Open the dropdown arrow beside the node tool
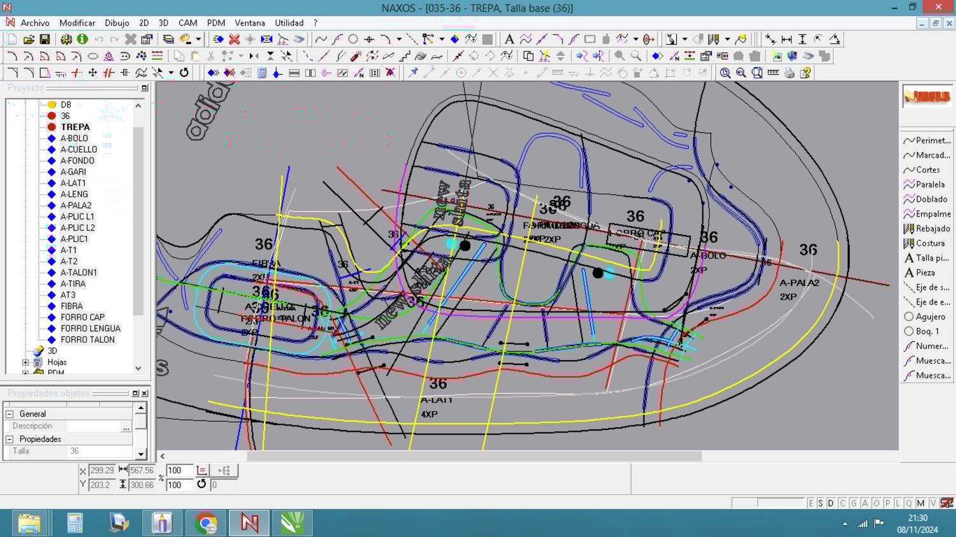The width and height of the screenshot is (956, 537). pos(442,39)
